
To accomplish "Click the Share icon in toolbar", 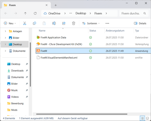I will 64,23.
